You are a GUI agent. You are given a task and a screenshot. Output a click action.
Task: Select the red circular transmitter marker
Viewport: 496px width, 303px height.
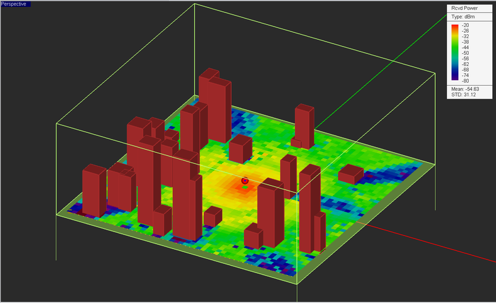(x=245, y=181)
